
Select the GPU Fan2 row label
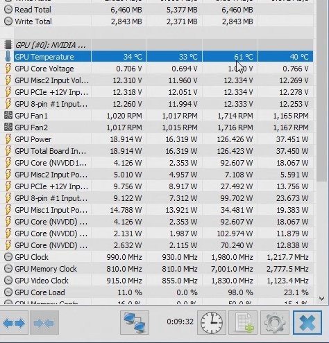tap(31, 127)
